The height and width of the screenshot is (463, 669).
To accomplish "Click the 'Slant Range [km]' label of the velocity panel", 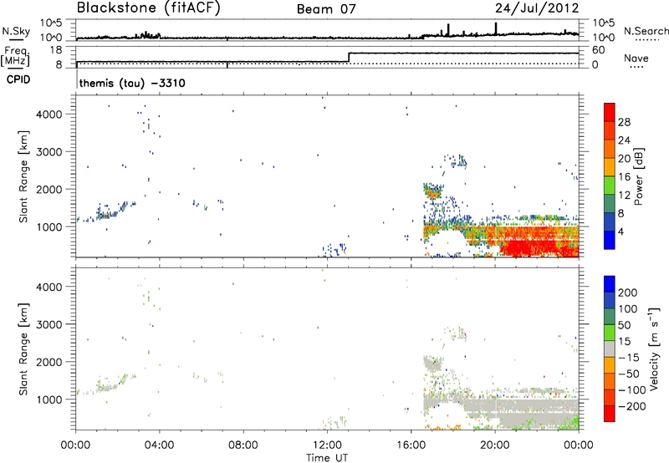I will 23,349.
